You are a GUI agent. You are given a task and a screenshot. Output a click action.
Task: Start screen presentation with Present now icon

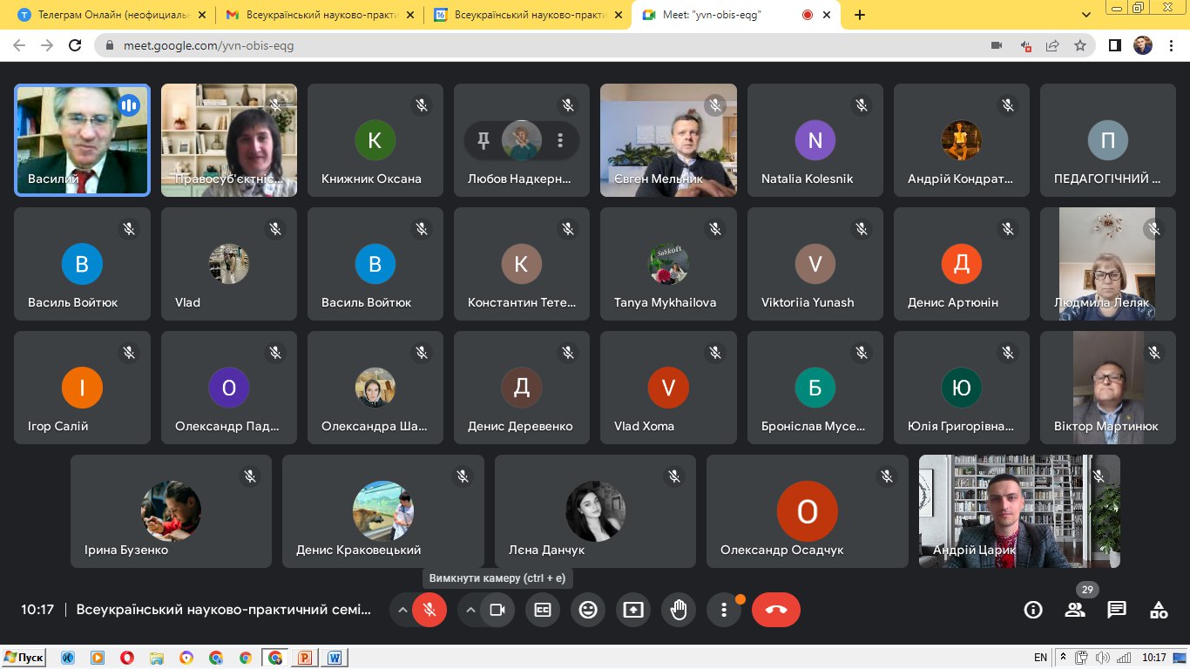click(x=633, y=610)
